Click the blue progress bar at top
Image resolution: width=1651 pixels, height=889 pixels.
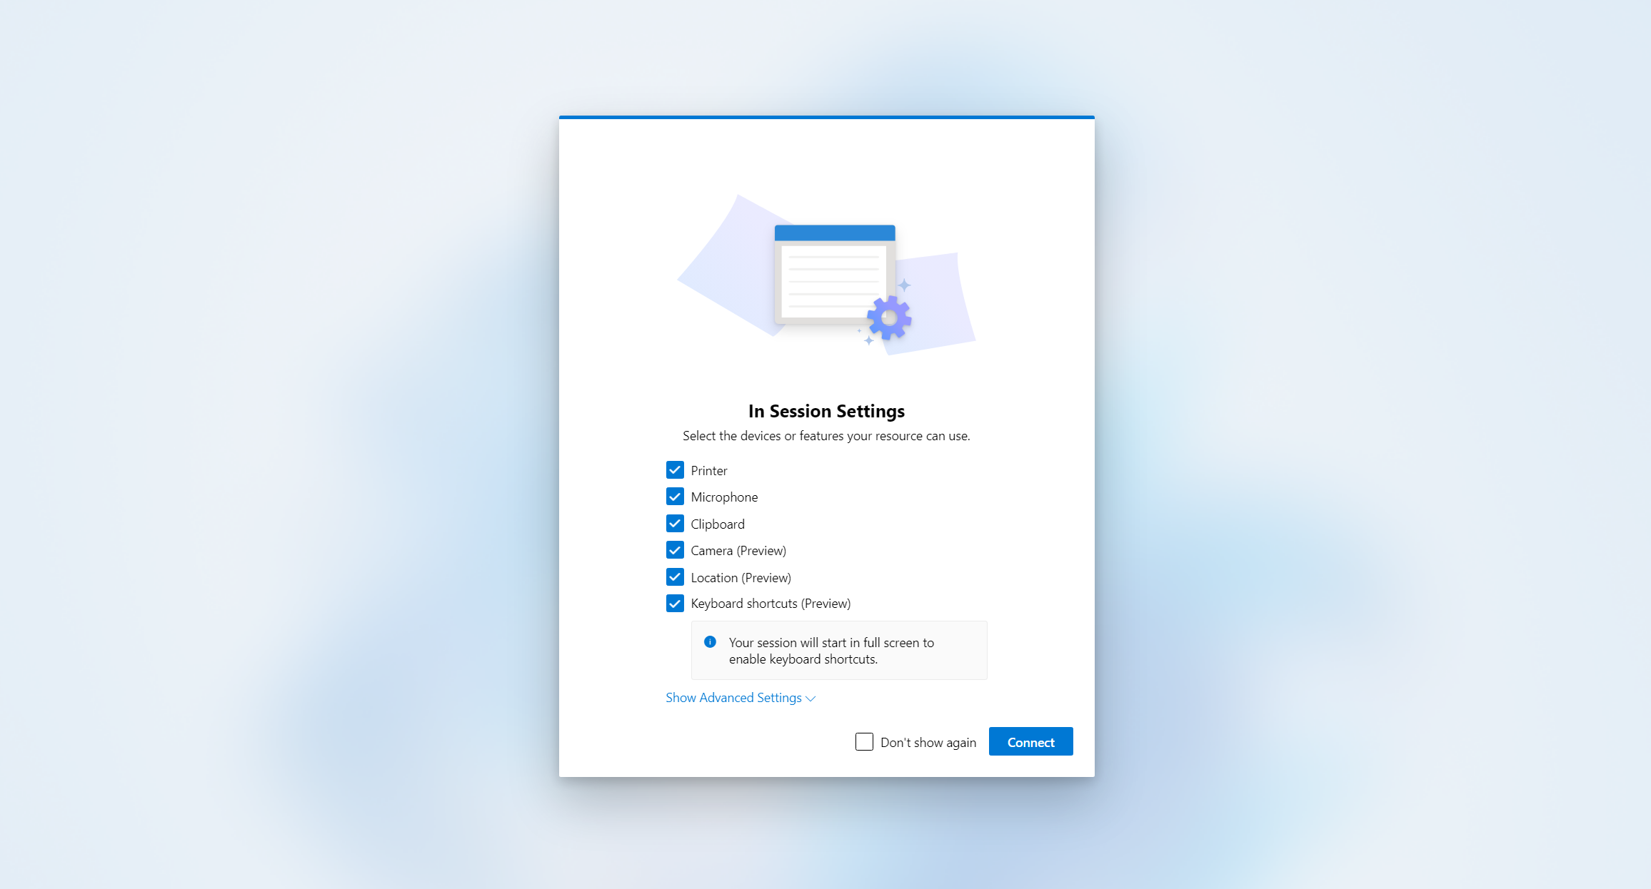click(x=825, y=118)
